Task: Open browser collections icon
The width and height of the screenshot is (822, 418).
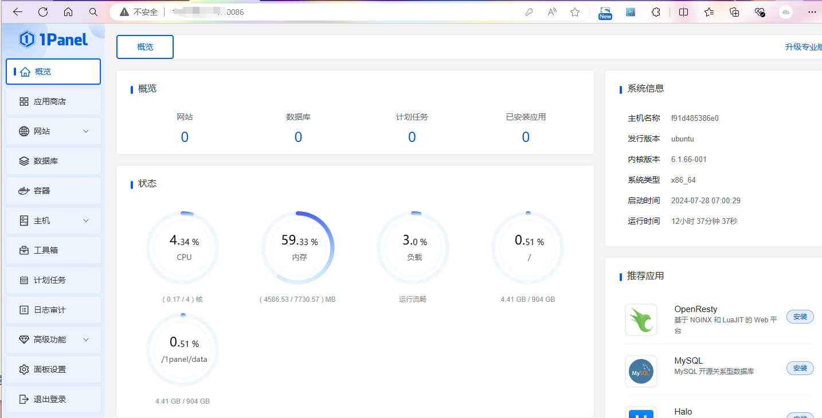Action: pyautogui.click(x=734, y=11)
